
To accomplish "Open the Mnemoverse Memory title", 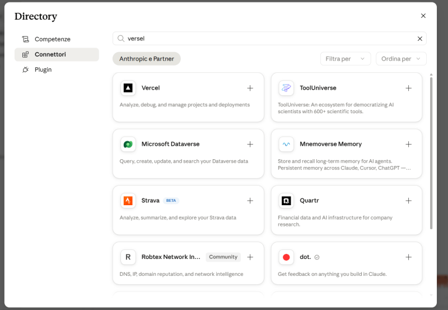I will pyautogui.click(x=330, y=144).
